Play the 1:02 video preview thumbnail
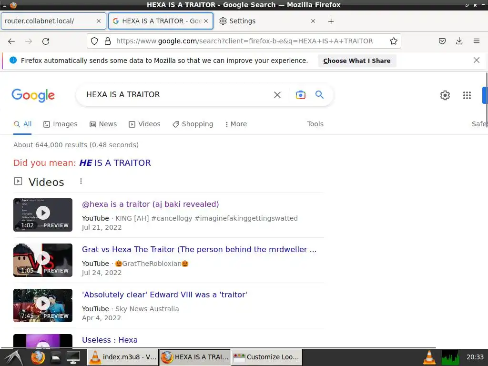Viewport: 488px width, 366px height. [x=43, y=215]
